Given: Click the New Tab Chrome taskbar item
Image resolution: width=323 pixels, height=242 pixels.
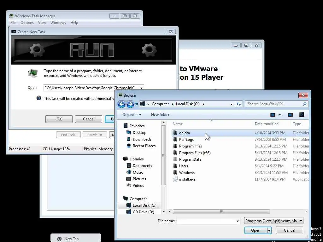Looking at the screenshot, I should click(x=76, y=238).
